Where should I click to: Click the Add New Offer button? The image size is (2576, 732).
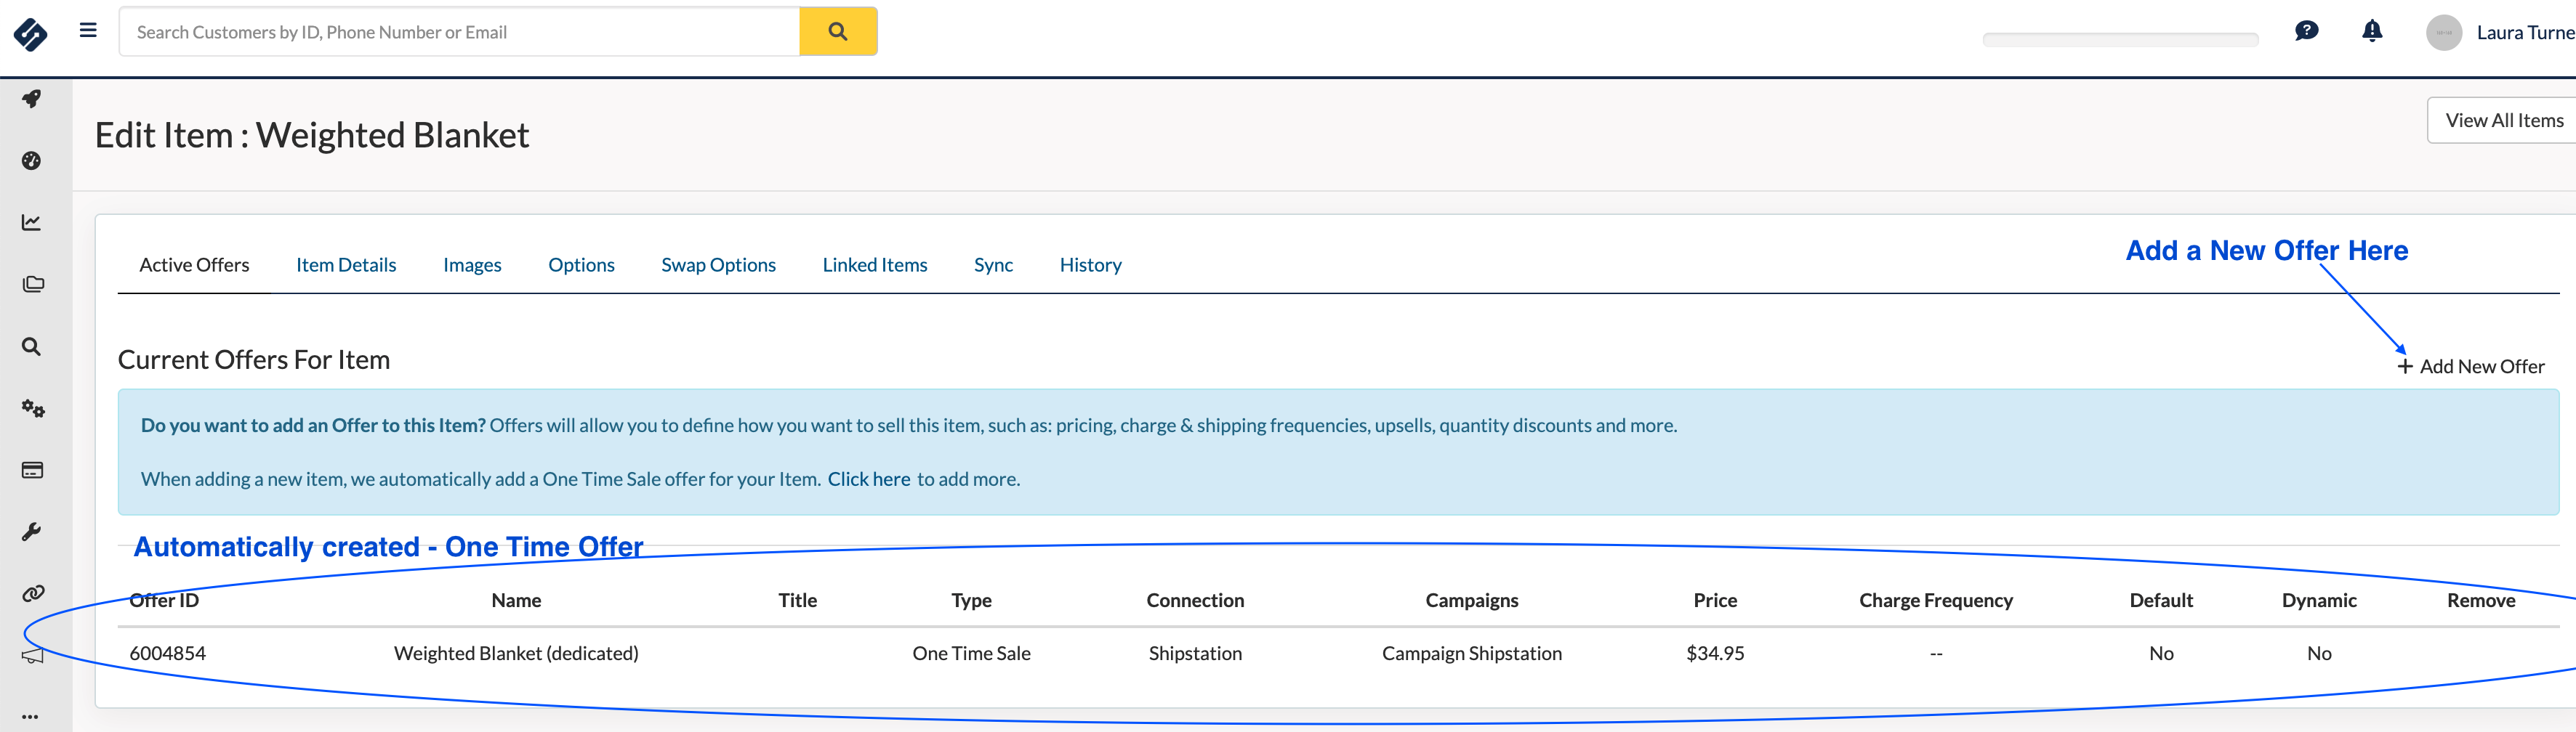pyautogui.click(x=2471, y=367)
